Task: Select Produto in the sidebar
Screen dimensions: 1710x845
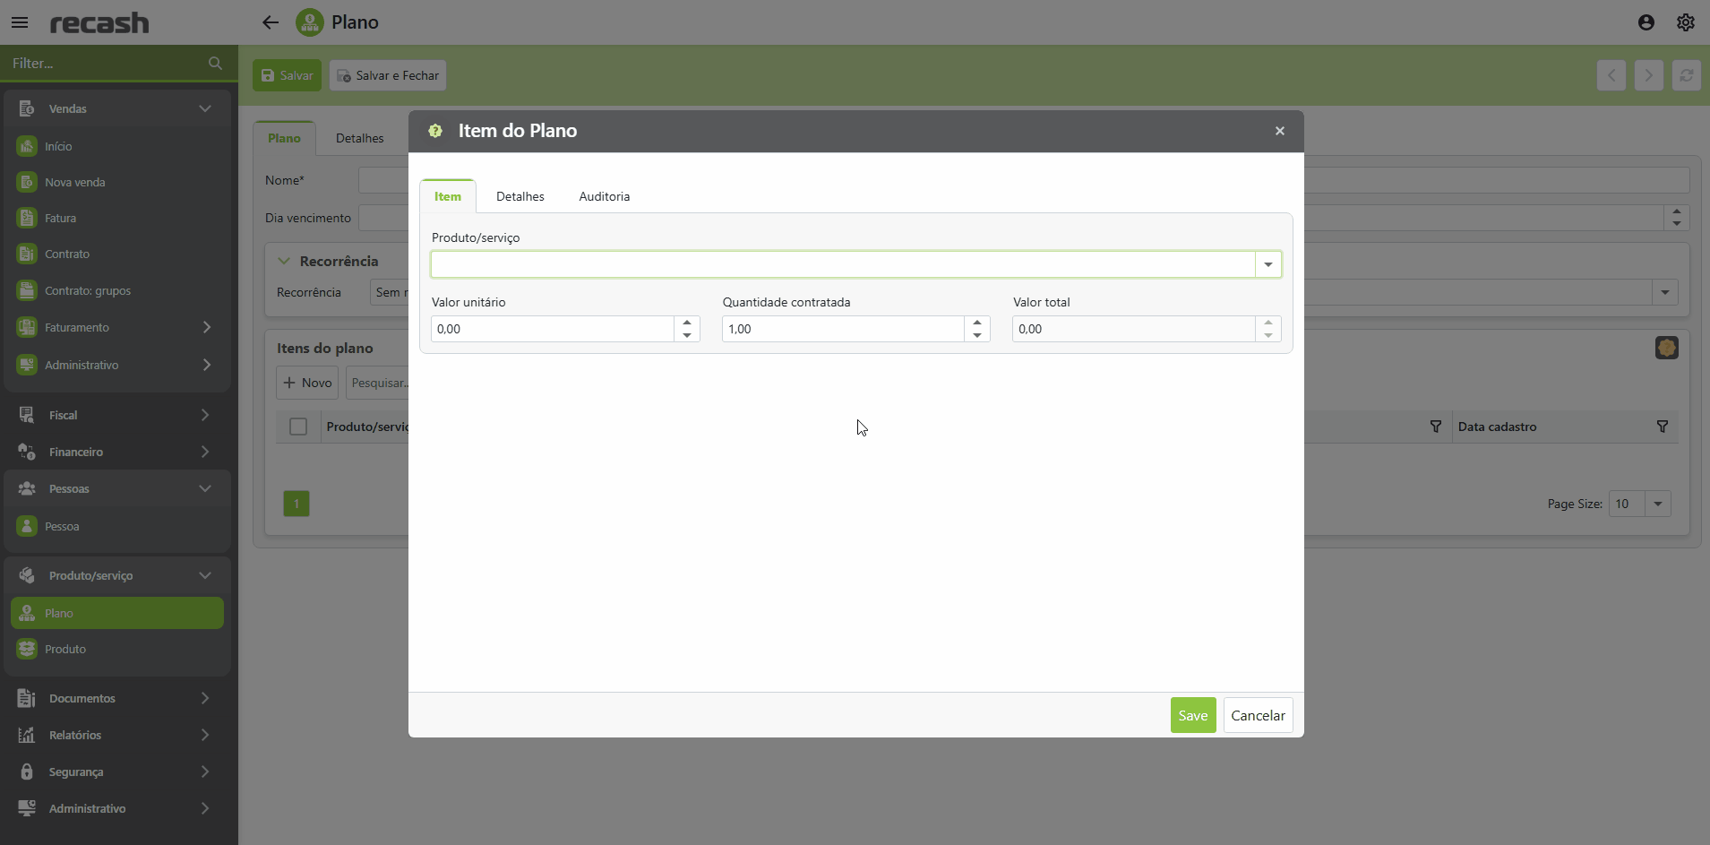Action: point(65,649)
